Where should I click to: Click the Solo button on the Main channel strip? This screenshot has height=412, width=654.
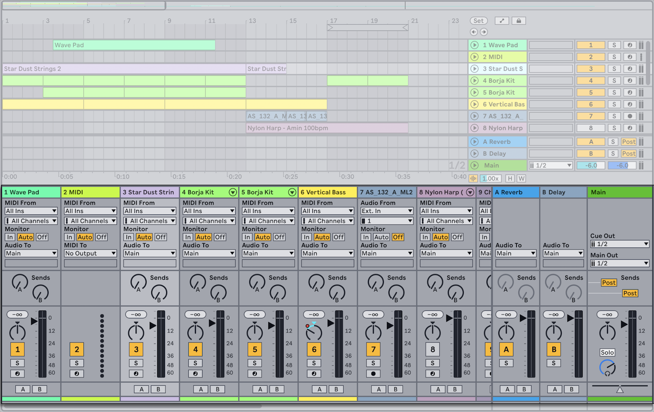tap(607, 352)
